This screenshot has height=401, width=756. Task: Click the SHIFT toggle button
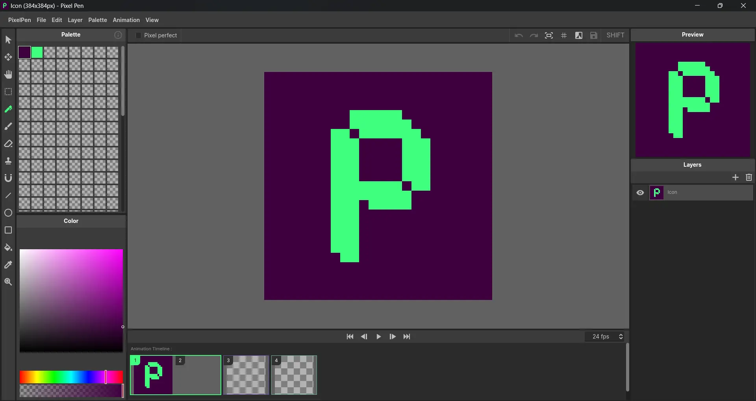[x=615, y=35]
